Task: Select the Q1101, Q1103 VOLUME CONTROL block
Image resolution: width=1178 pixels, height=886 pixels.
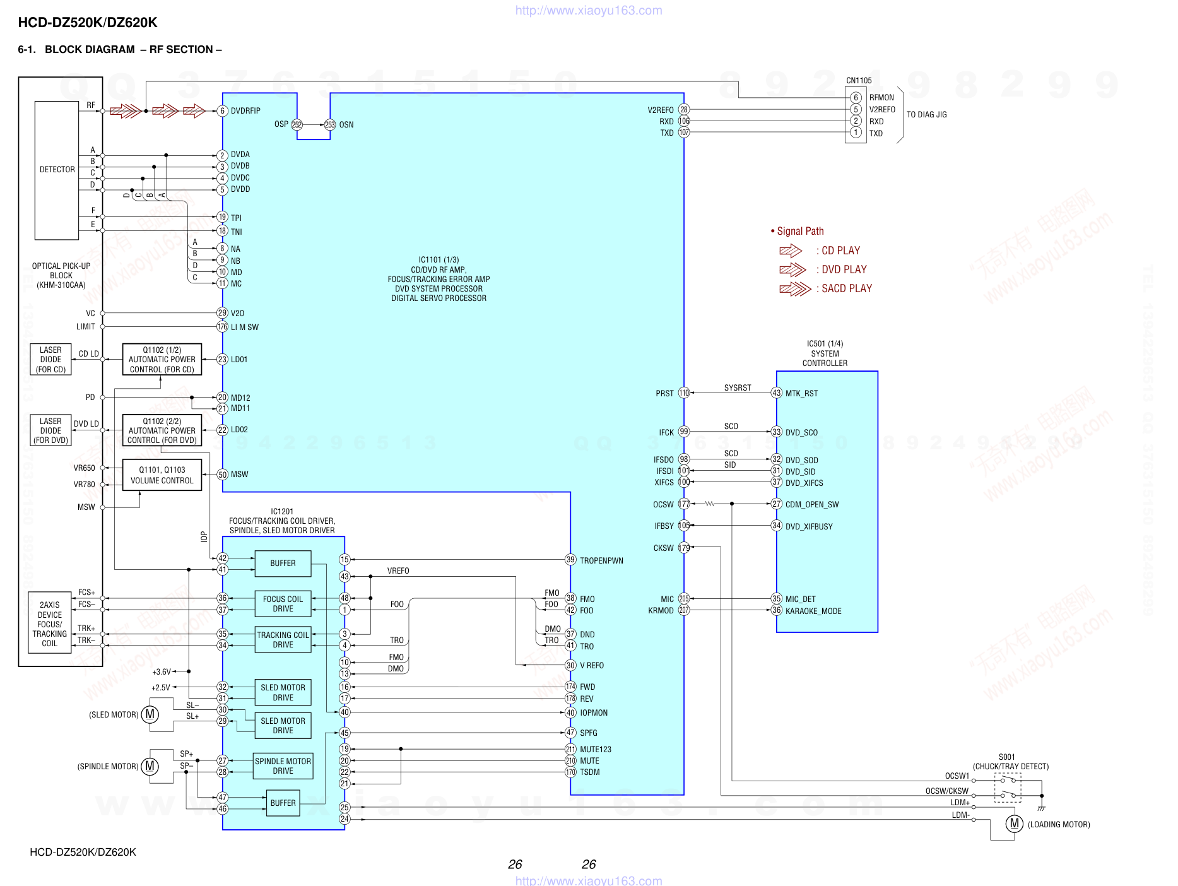Action: coord(162,475)
